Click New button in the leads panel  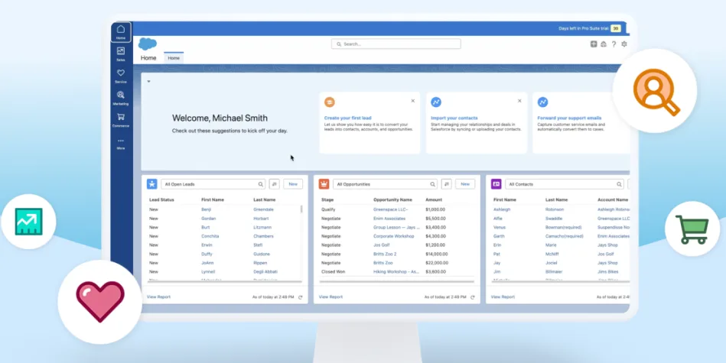coord(293,184)
